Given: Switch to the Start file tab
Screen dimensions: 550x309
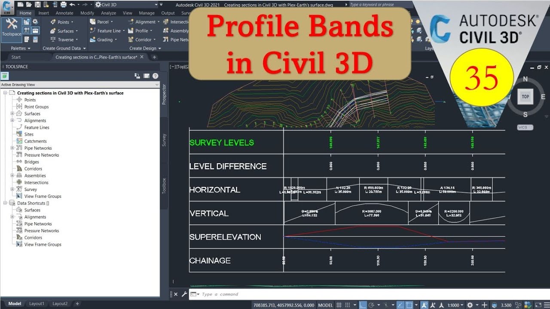Looking at the screenshot, I should (16, 57).
